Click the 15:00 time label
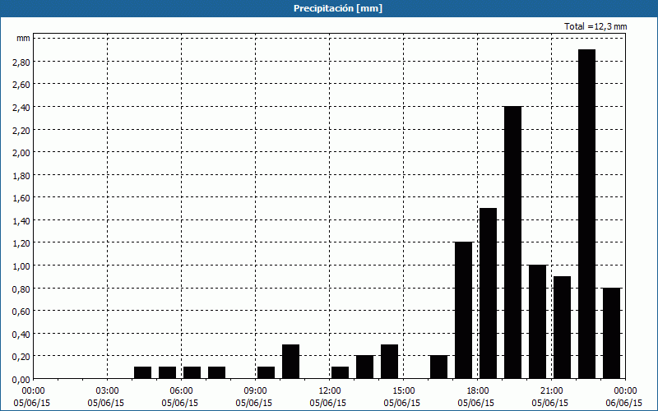Viewport: 658px width, 411px height. pyautogui.click(x=404, y=391)
